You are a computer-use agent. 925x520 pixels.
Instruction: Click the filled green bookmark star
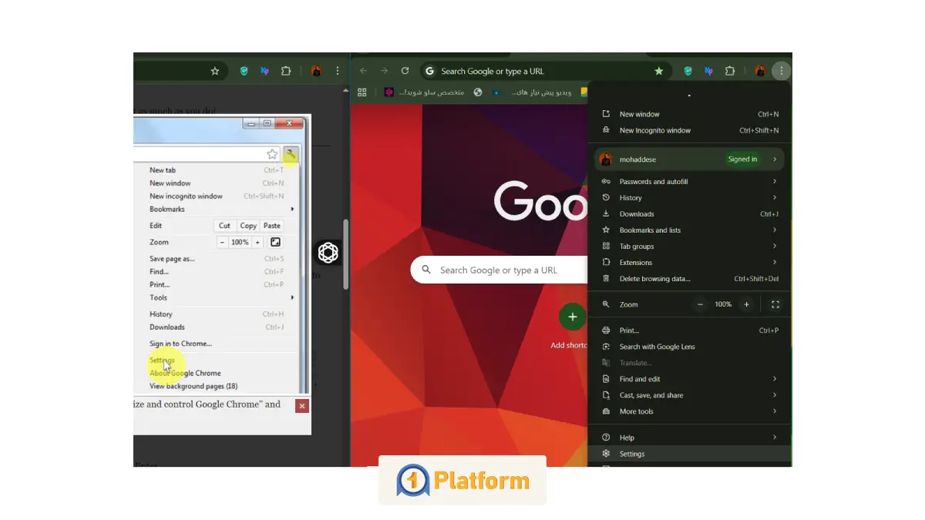point(658,71)
